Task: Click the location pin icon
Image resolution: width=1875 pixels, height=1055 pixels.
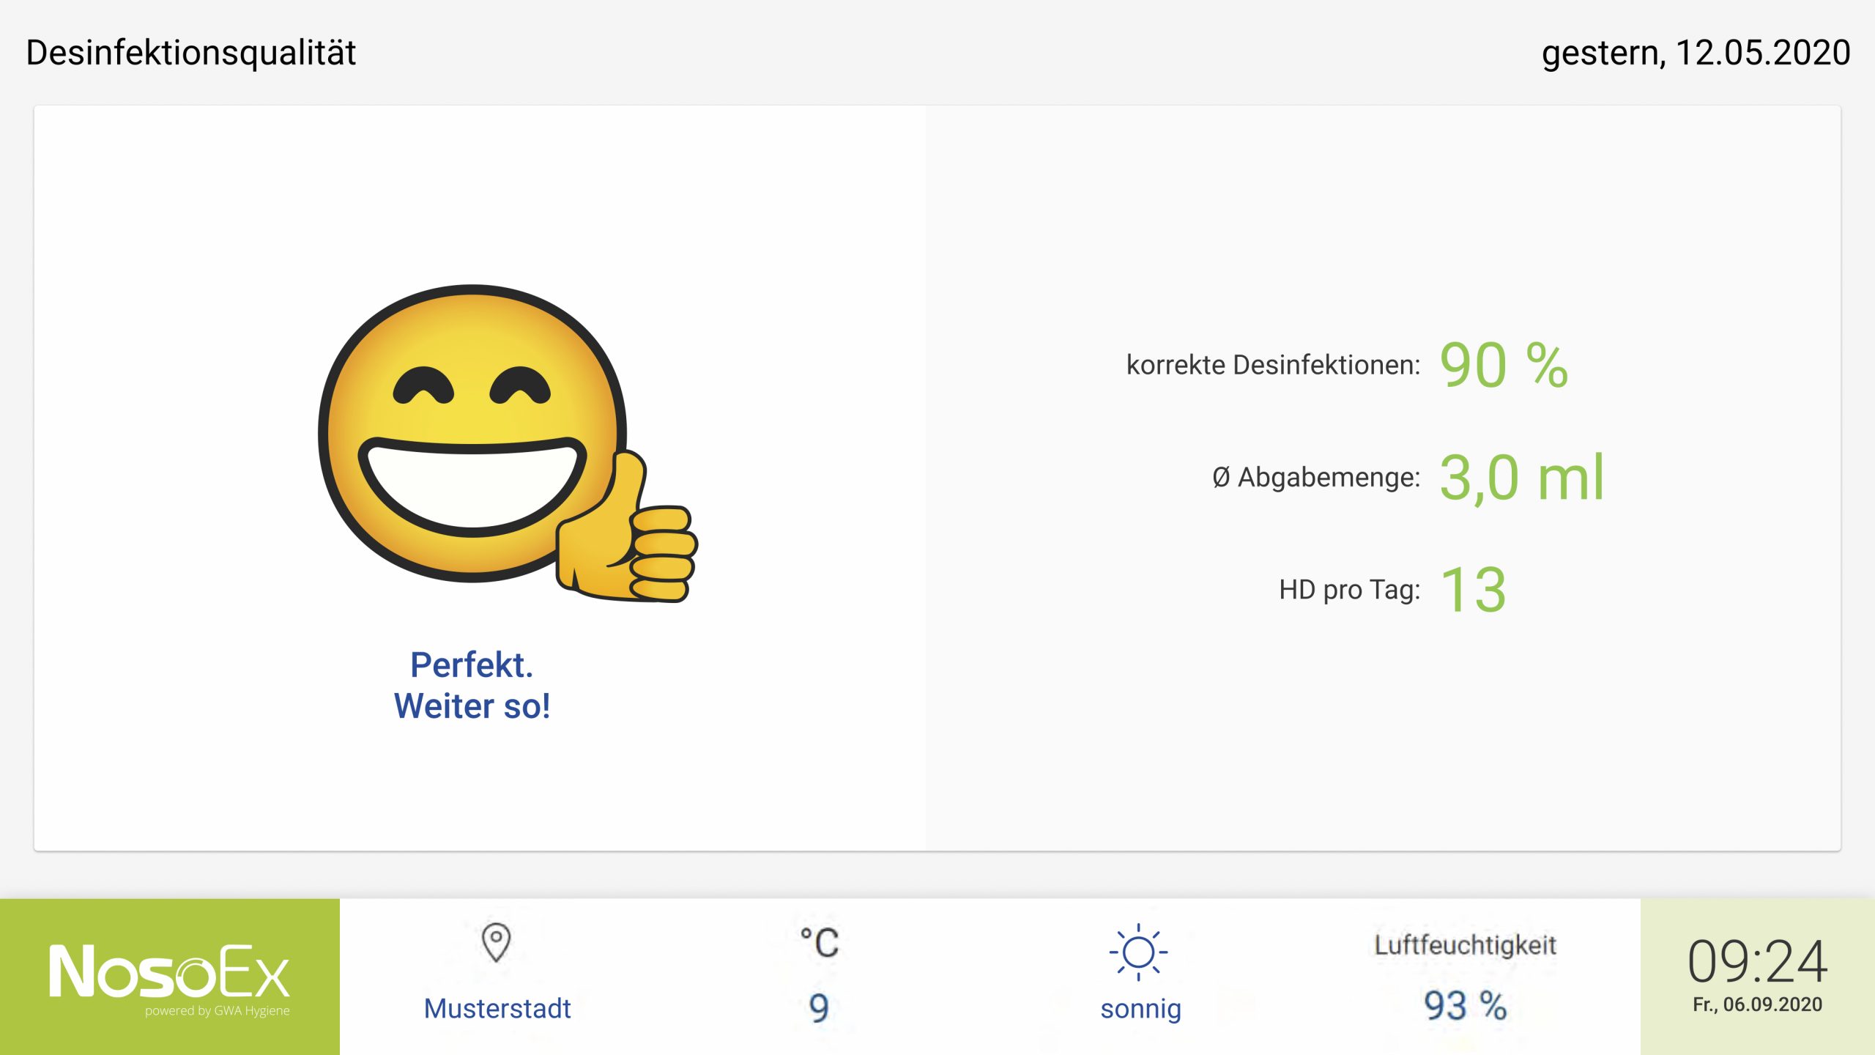Action: point(496,942)
